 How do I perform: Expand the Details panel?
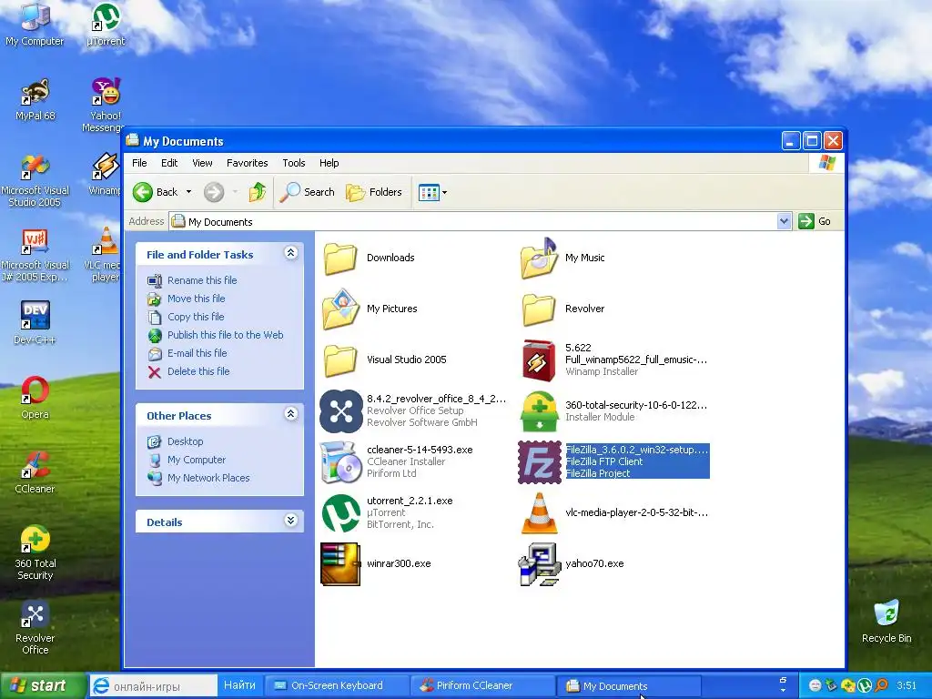point(290,521)
